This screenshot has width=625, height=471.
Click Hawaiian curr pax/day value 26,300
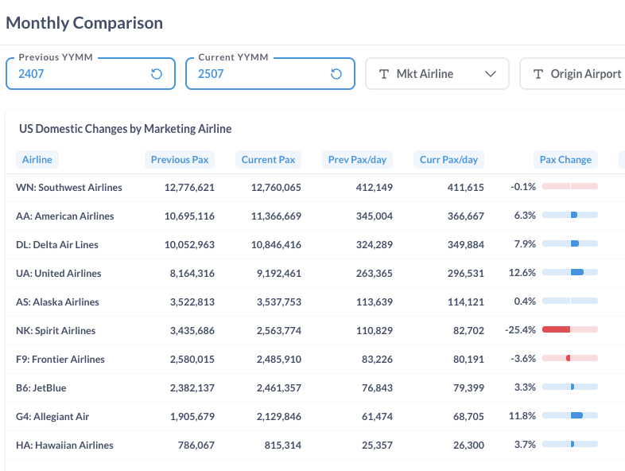click(468, 446)
